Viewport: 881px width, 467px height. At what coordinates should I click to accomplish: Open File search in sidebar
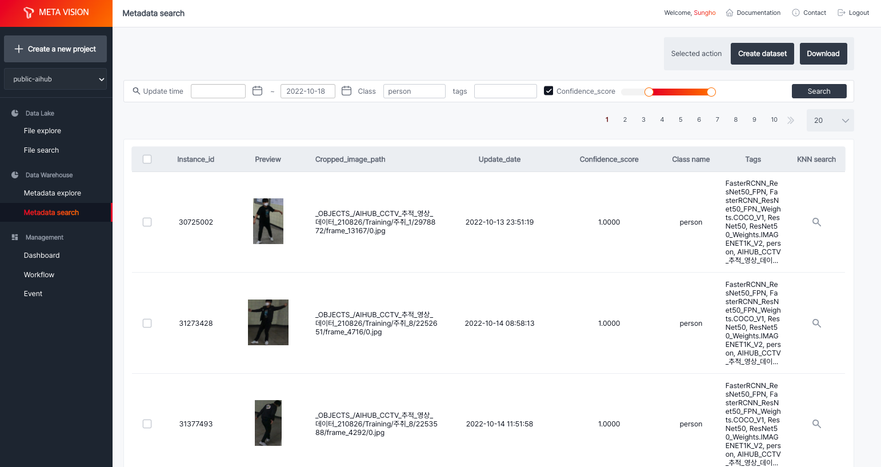[x=41, y=150]
